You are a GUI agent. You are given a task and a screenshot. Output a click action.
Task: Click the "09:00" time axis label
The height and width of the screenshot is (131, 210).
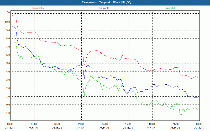pos(81,124)
